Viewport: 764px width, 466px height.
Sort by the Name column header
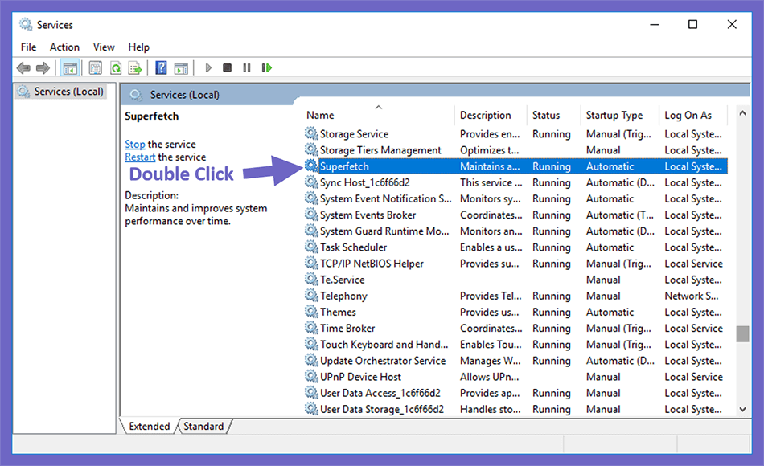320,116
